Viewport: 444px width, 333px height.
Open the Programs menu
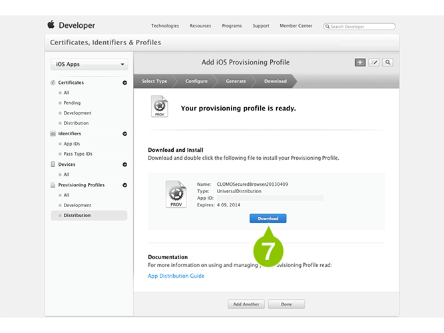coord(232,26)
